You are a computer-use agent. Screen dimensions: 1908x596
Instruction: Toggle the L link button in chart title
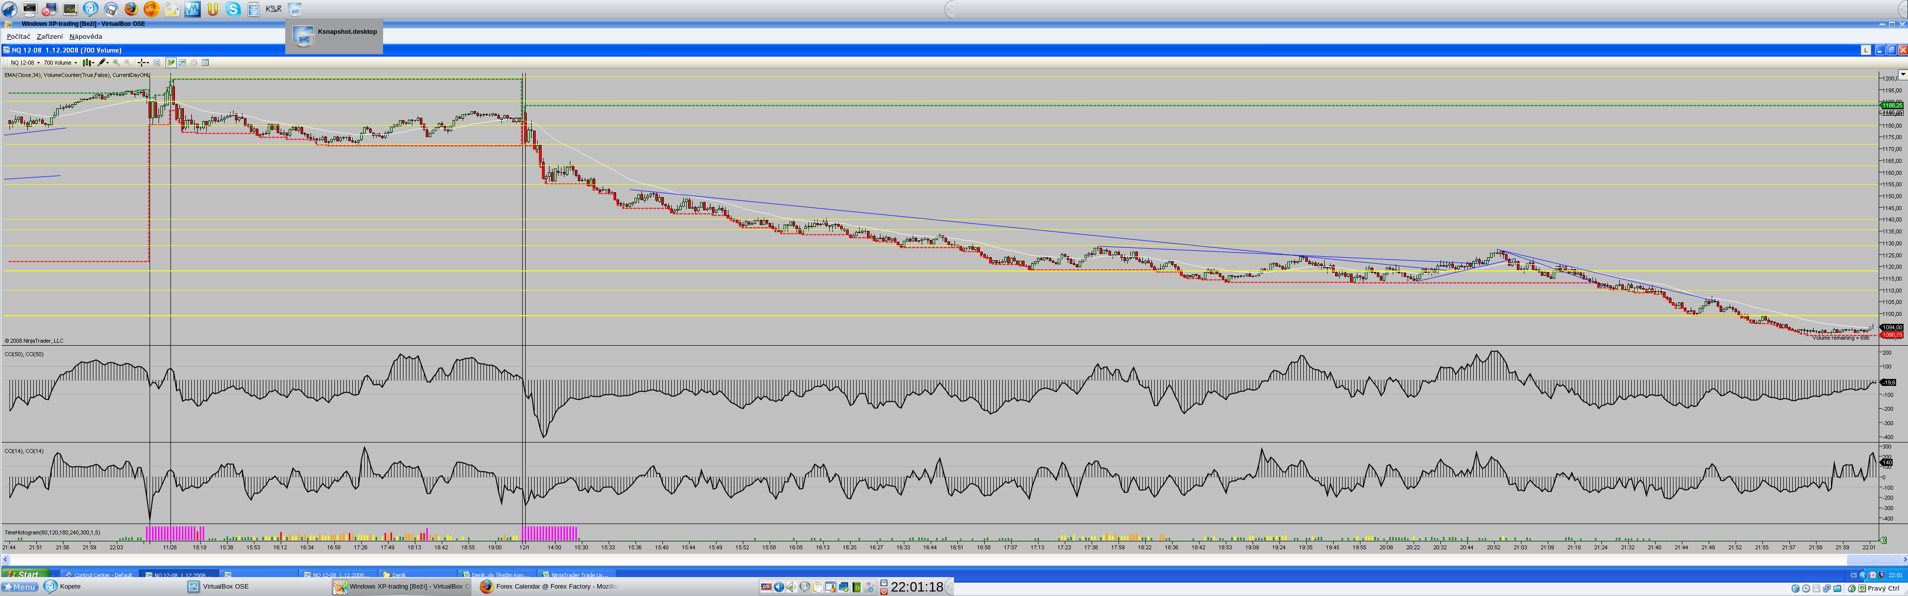point(1866,50)
